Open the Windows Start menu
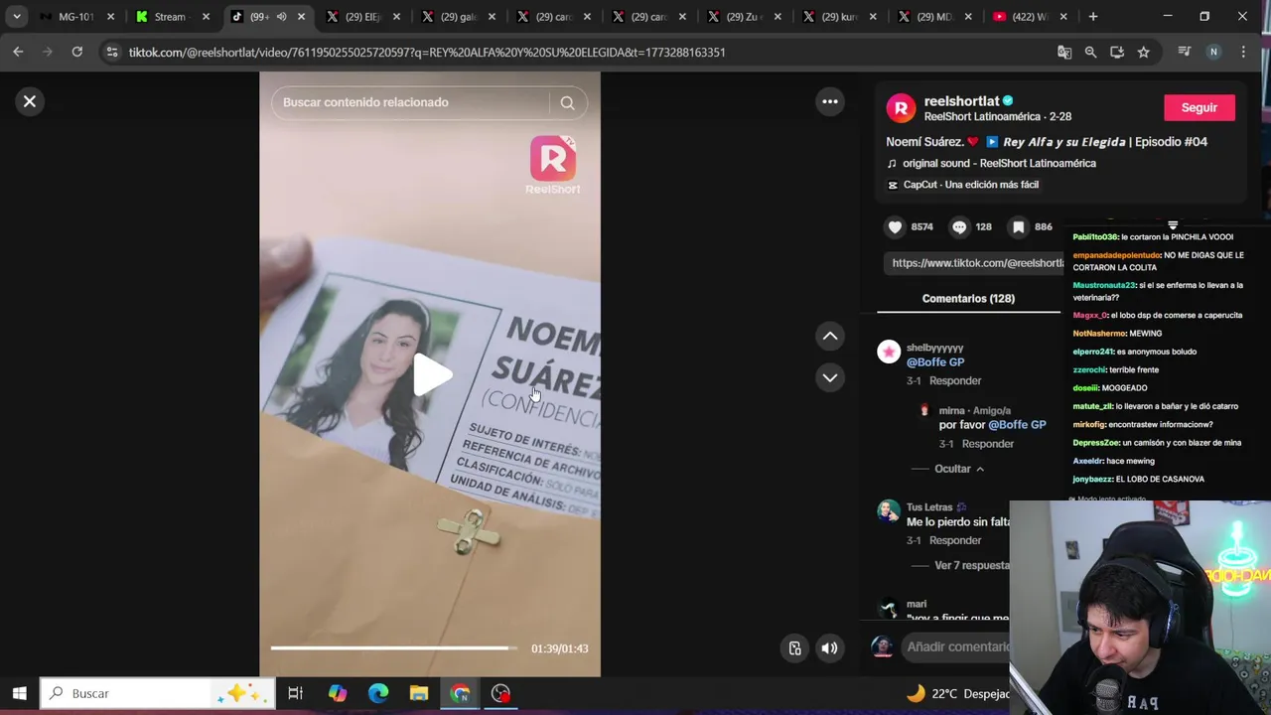This screenshot has width=1271, height=715. (x=19, y=693)
